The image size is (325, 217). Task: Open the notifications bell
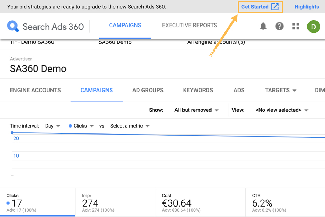263,26
